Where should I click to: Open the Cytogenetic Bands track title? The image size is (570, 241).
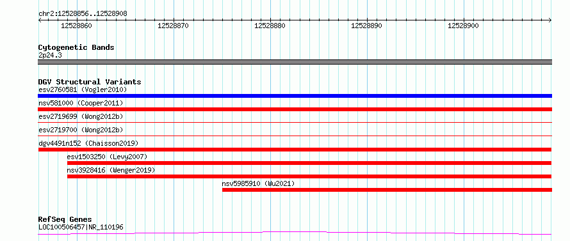tap(76, 47)
